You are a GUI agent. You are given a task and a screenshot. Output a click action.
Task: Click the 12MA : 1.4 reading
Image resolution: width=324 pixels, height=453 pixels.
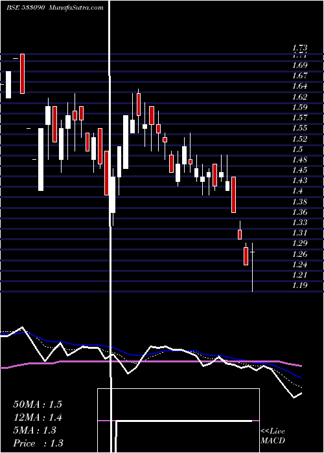click(38, 417)
